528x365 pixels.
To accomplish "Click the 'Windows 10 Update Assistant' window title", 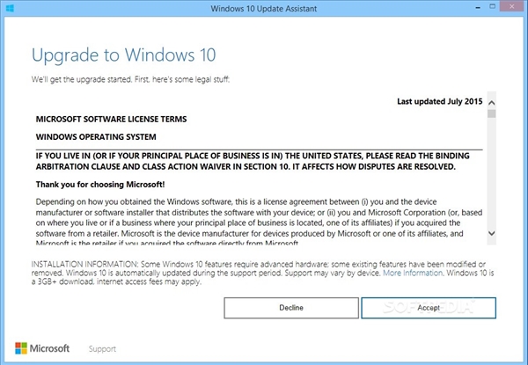I will 264,9.
